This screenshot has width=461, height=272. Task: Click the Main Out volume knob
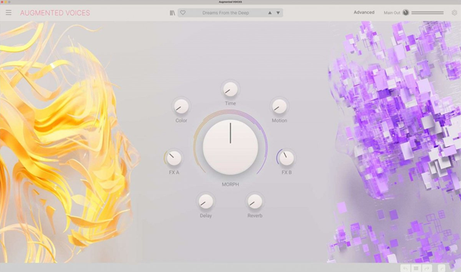point(406,12)
